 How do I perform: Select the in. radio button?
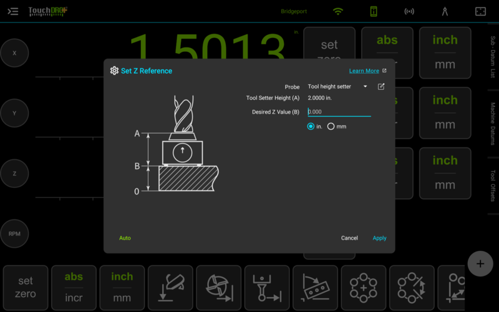click(311, 127)
